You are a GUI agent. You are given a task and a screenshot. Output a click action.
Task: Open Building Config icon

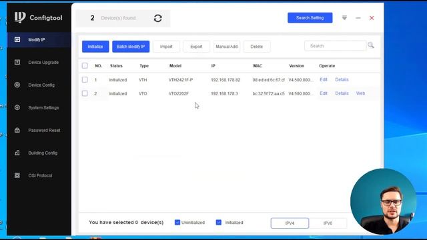coord(17,153)
